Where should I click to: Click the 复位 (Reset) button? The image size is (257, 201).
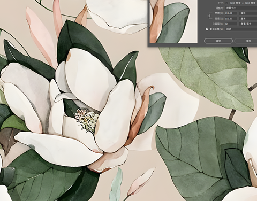tap(246, 41)
